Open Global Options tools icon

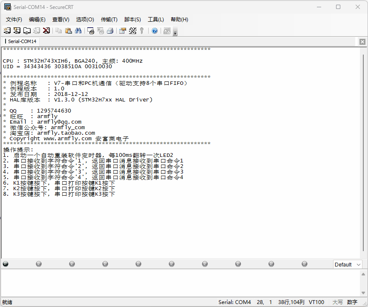[x=132, y=31]
